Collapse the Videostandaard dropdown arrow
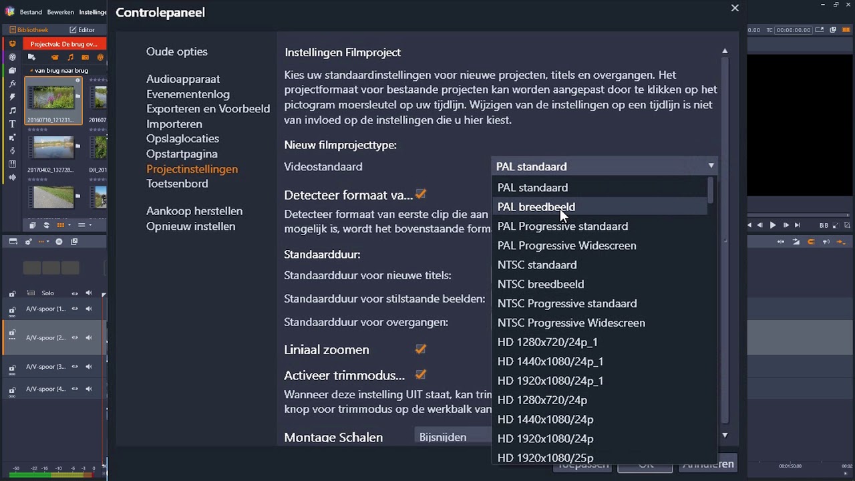The height and width of the screenshot is (481, 855). click(x=711, y=166)
